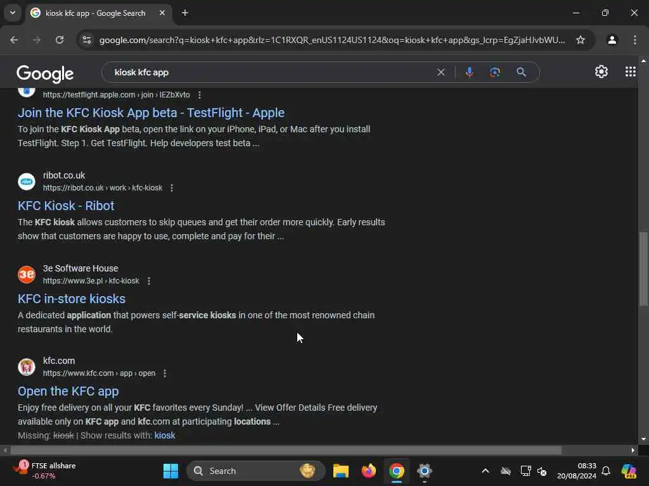The height and width of the screenshot is (486, 649).
Task: Click the search box with kiosk kfc app
Action: point(273,72)
